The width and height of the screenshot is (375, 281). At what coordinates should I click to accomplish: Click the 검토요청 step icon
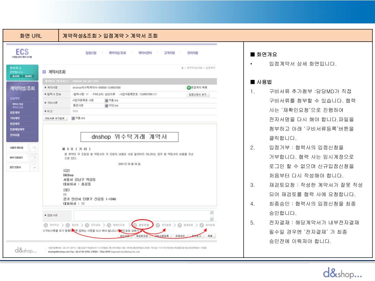coord(135,225)
